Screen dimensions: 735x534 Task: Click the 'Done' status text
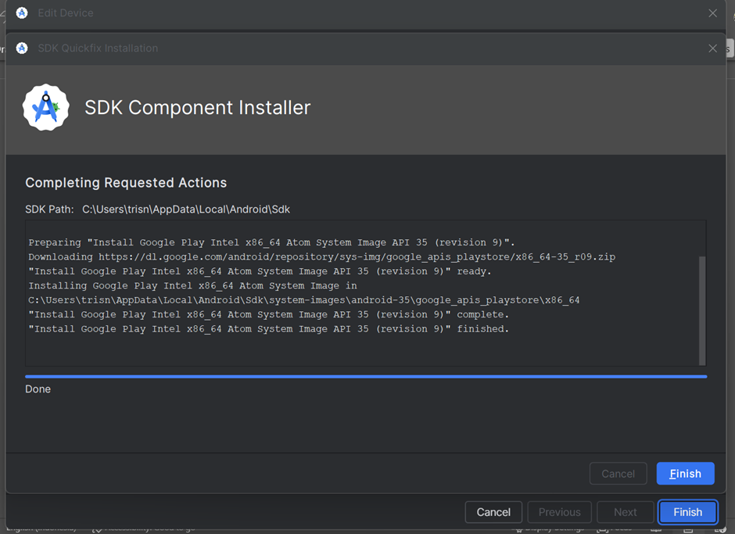[x=38, y=389]
